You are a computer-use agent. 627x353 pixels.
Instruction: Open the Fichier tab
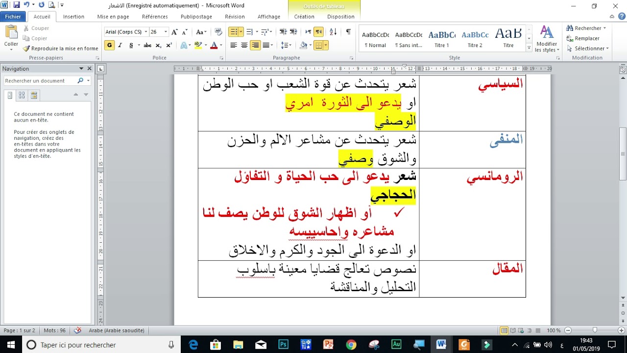tap(13, 17)
